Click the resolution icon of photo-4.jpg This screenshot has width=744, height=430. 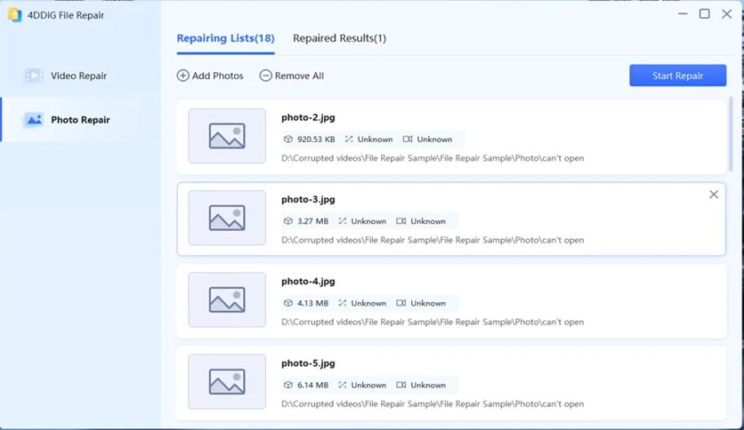342,303
